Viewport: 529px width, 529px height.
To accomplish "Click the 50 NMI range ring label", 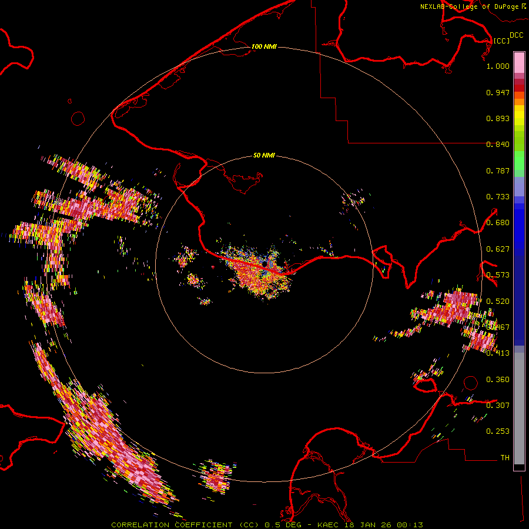I will [x=264, y=155].
